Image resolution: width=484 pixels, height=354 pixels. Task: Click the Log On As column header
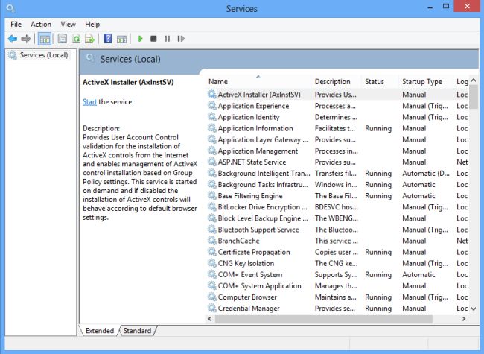pyautogui.click(x=462, y=81)
